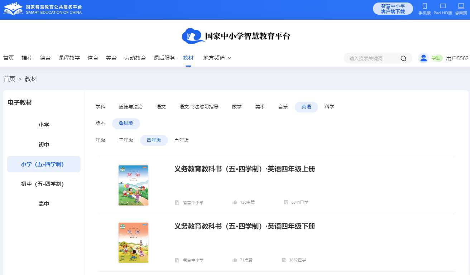Click the 电子教材 sidebar heading
Image resolution: width=470 pixels, height=275 pixels.
coord(20,103)
